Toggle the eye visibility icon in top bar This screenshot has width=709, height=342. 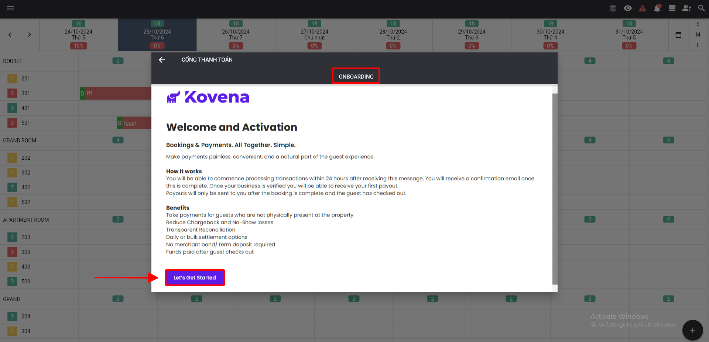[628, 8]
